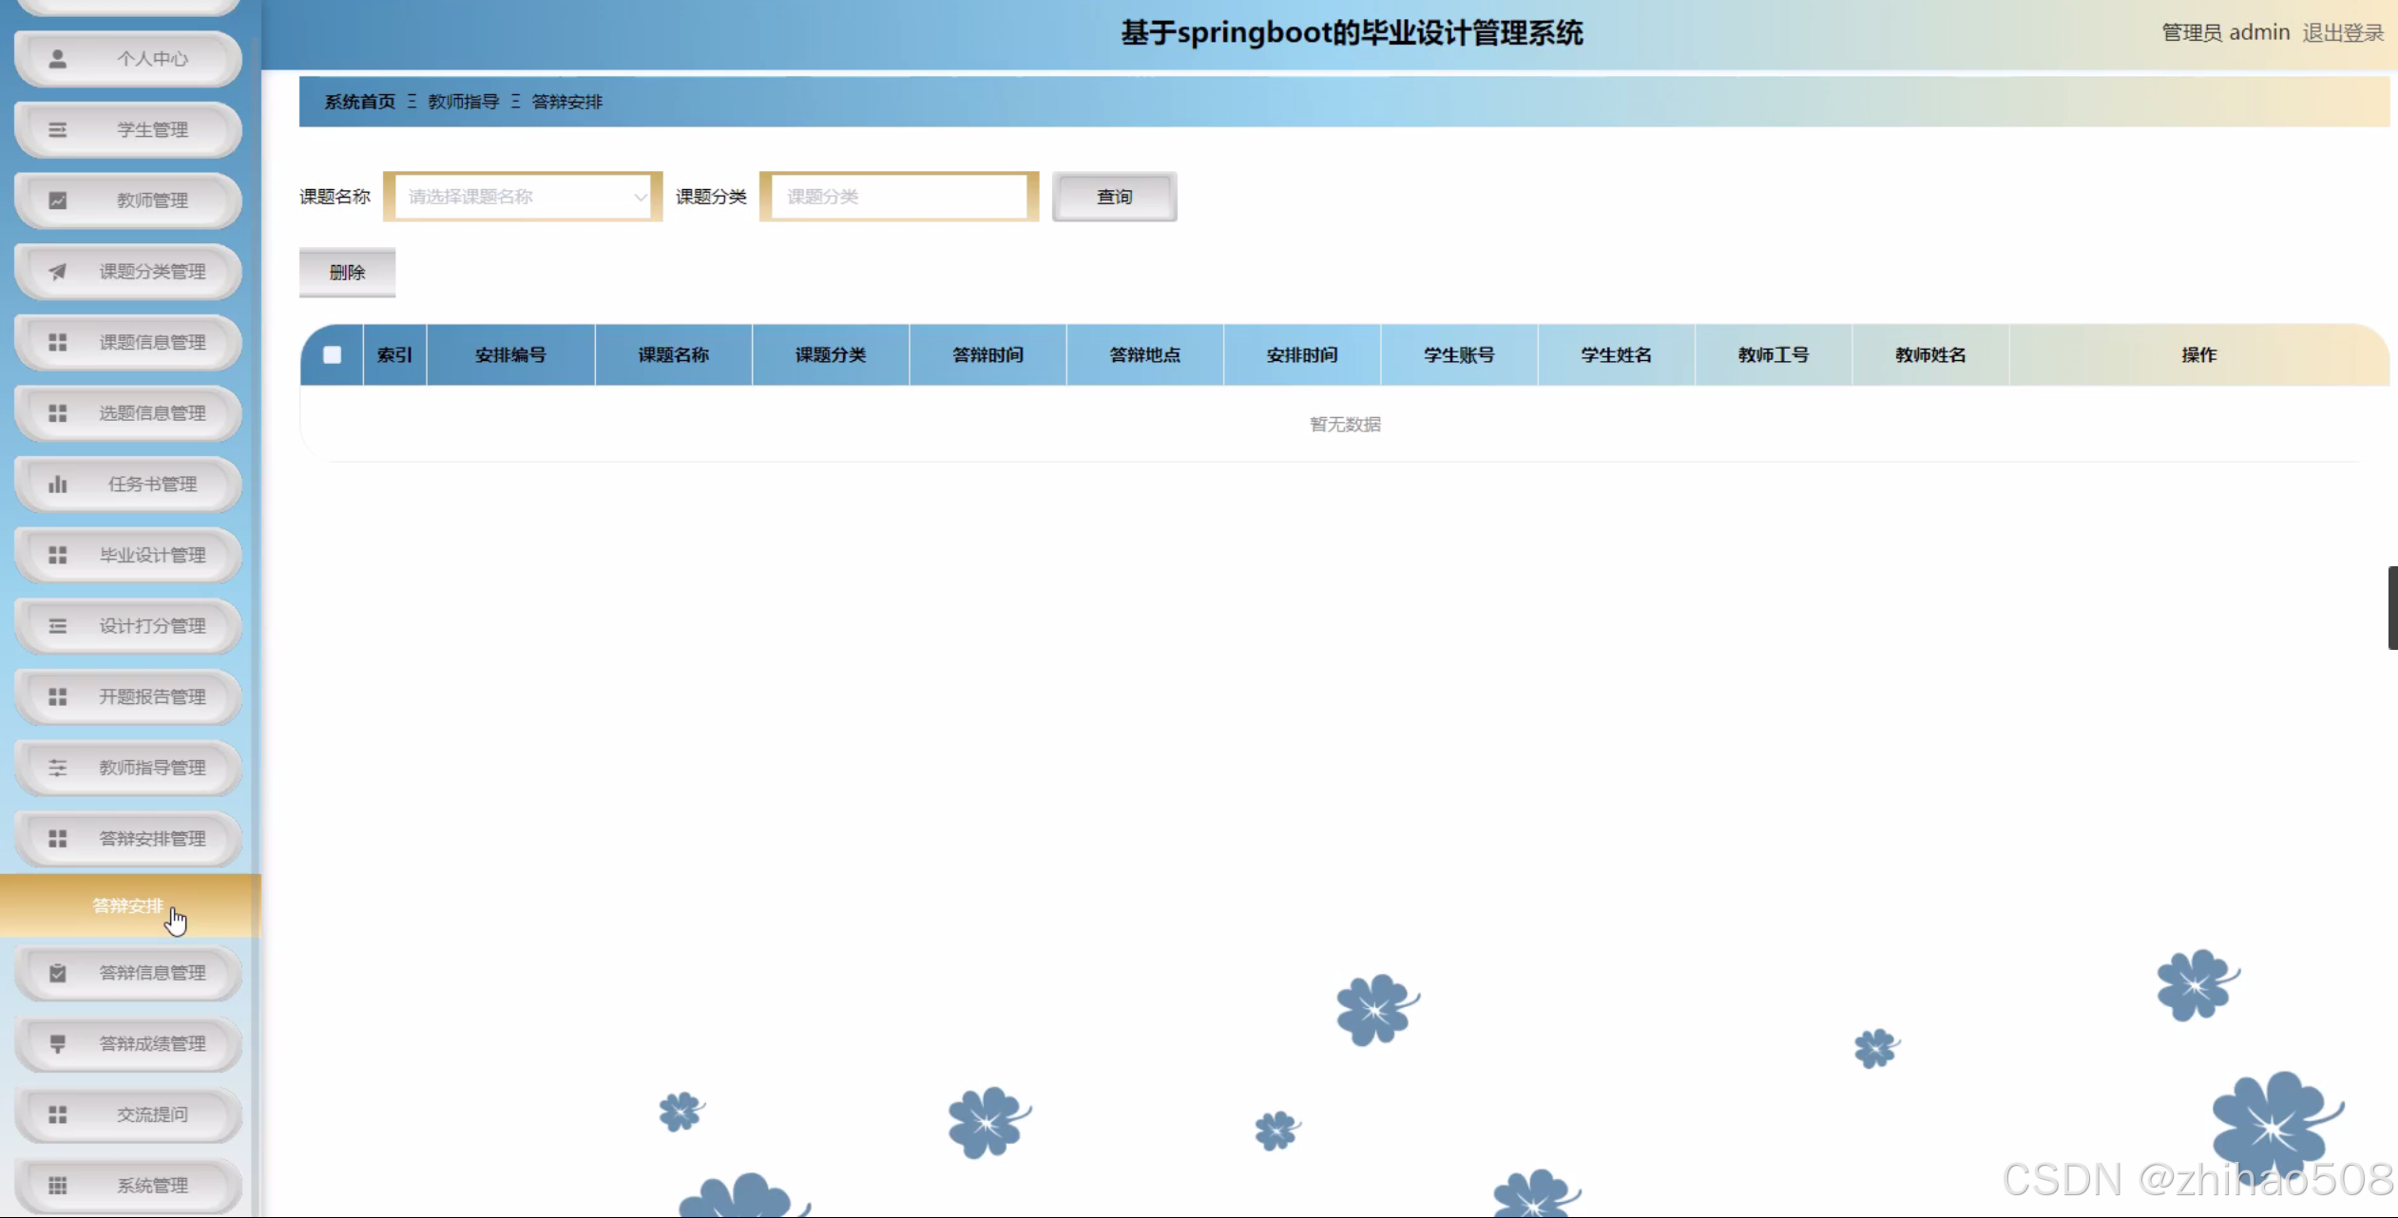This screenshot has height=1218, width=2398.
Task: Click the 查询 search button
Action: (1114, 197)
